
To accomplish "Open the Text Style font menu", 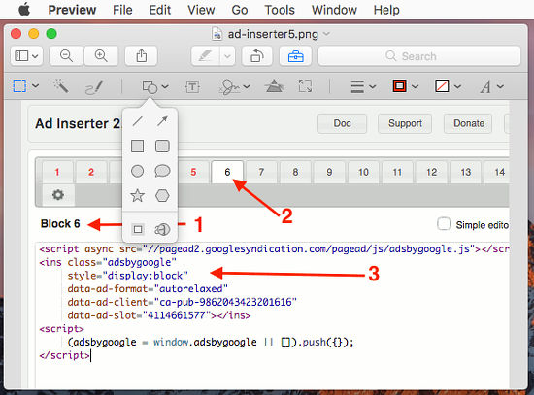I will (x=491, y=86).
